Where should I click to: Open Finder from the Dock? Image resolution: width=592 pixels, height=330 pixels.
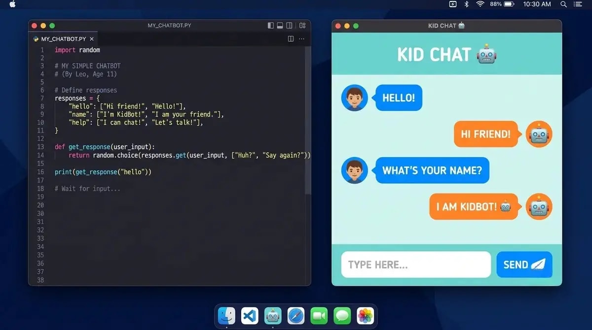tap(226, 315)
